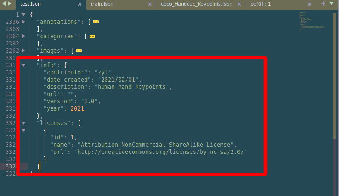Viewport: 339px width, 196px height.
Task: Expand the folded images array arrow
Action: 23,51
